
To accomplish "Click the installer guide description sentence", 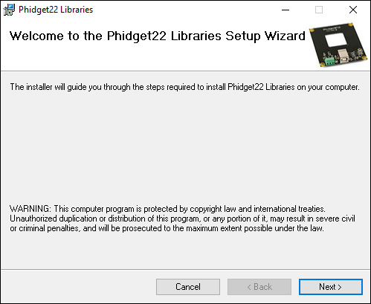I will (x=184, y=87).
